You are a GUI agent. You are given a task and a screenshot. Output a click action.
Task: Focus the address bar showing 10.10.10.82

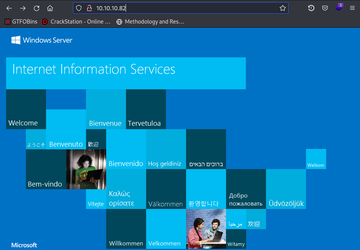click(181, 8)
